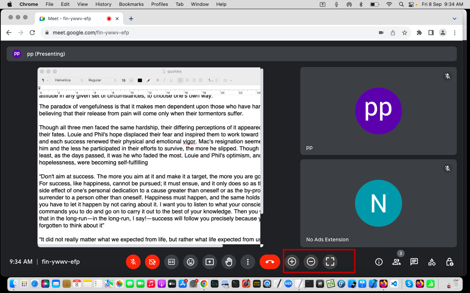Start presenting your screen

(210, 262)
